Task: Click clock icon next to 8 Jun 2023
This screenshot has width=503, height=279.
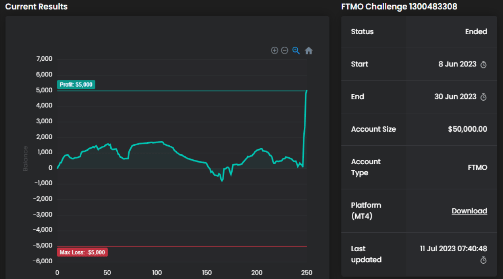Action: pyautogui.click(x=484, y=64)
